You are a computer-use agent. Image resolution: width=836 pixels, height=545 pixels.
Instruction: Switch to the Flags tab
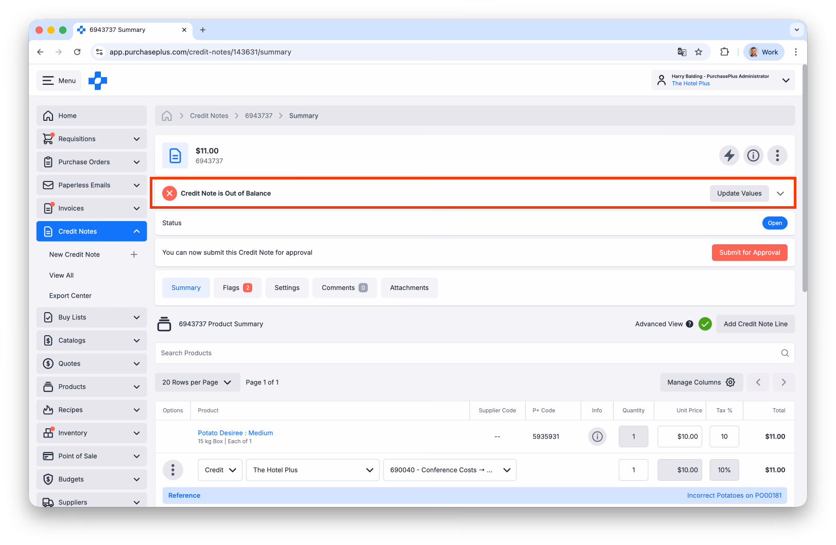click(237, 288)
